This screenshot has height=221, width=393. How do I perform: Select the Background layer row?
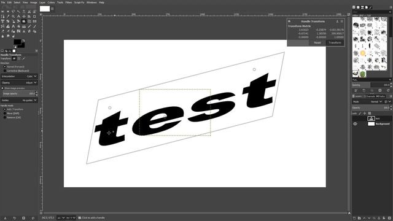[372, 124]
